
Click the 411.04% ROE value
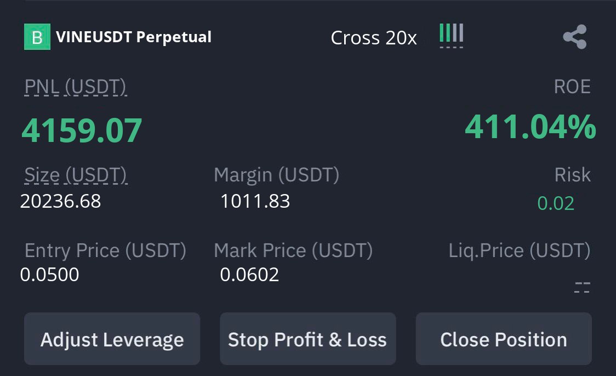tap(531, 127)
